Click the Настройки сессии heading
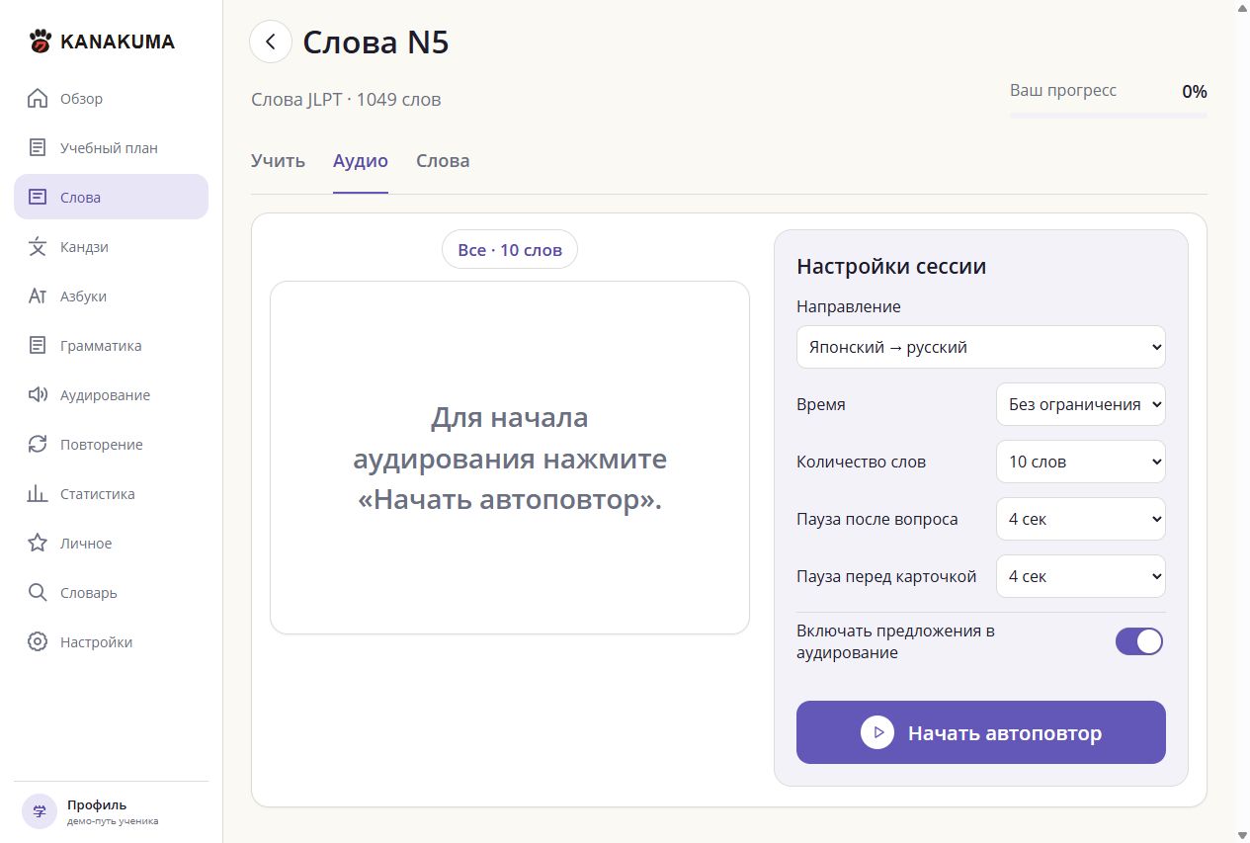1250x843 pixels. tap(891, 267)
